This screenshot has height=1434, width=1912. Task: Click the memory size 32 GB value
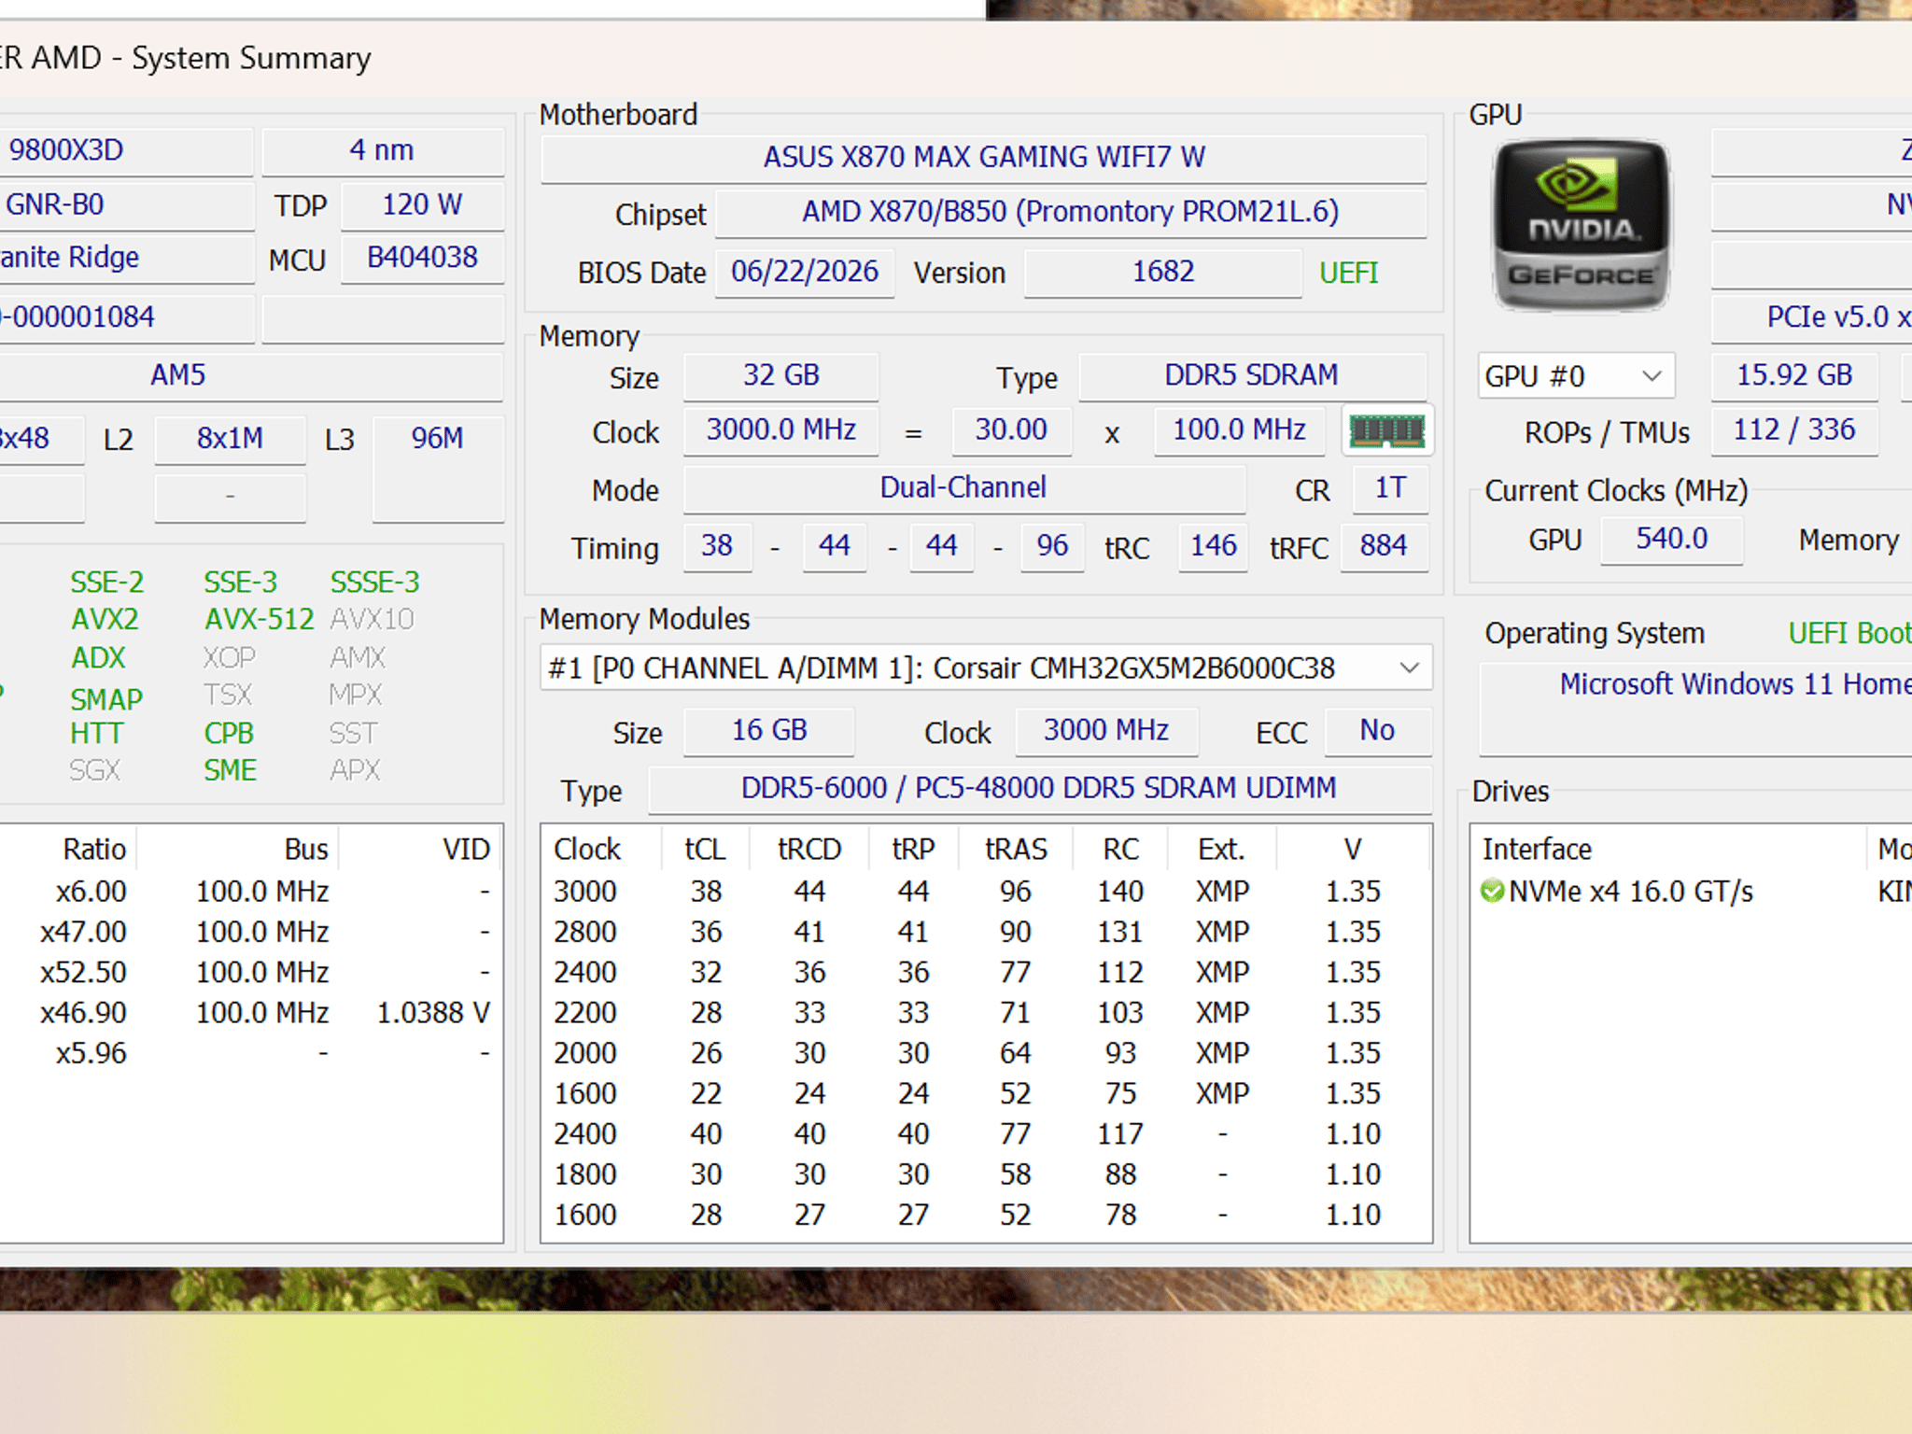[781, 375]
